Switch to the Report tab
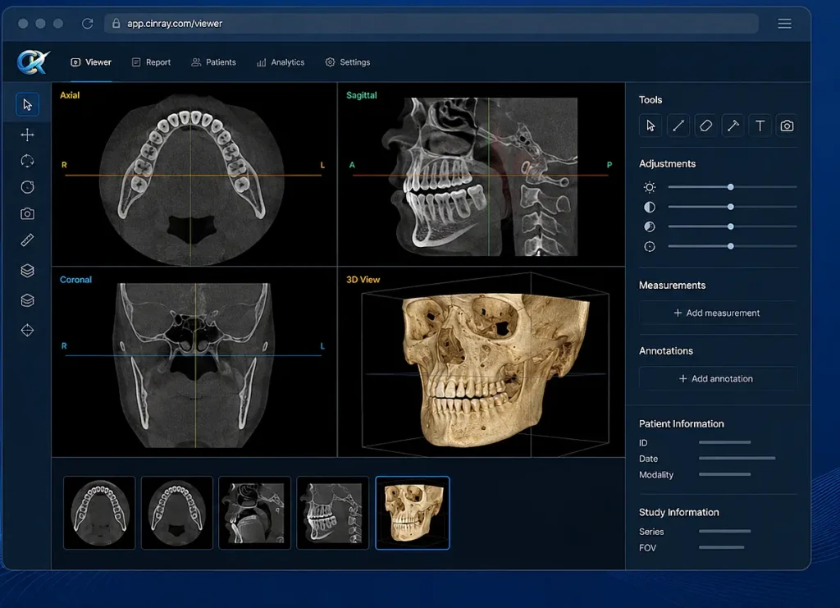Image resolution: width=840 pixels, height=608 pixels. tap(151, 62)
